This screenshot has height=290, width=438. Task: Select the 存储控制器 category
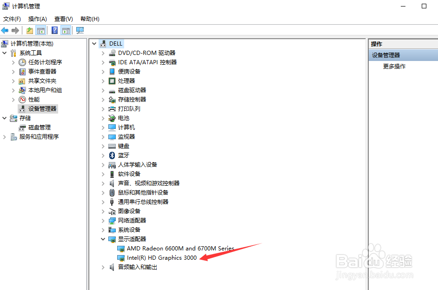point(132,99)
